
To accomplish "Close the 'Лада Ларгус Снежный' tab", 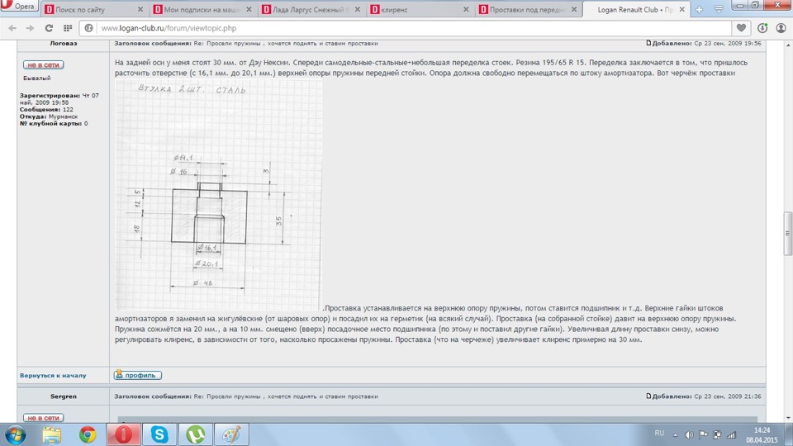I will coord(358,10).
